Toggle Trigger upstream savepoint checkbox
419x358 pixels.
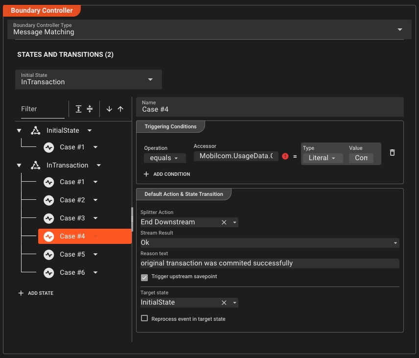click(144, 277)
